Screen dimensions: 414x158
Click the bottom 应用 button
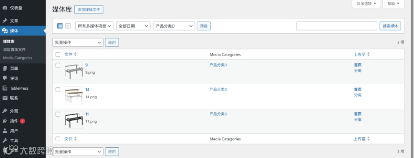tap(112, 151)
